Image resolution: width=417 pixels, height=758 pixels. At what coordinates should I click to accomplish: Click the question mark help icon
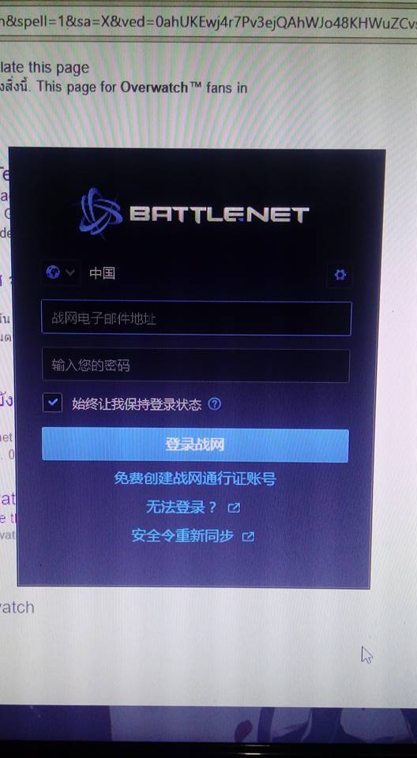tap(214, 404)
